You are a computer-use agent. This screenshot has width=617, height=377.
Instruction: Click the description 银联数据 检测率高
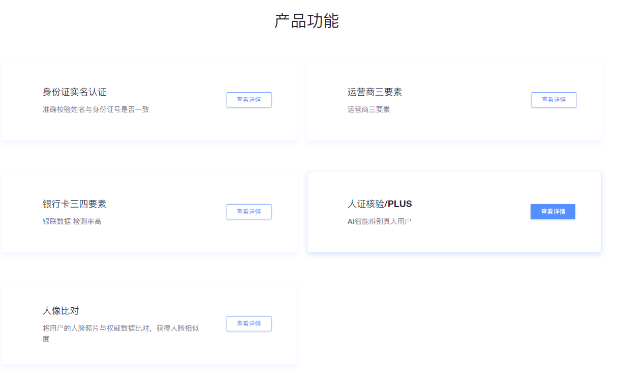tap(73, 221)
